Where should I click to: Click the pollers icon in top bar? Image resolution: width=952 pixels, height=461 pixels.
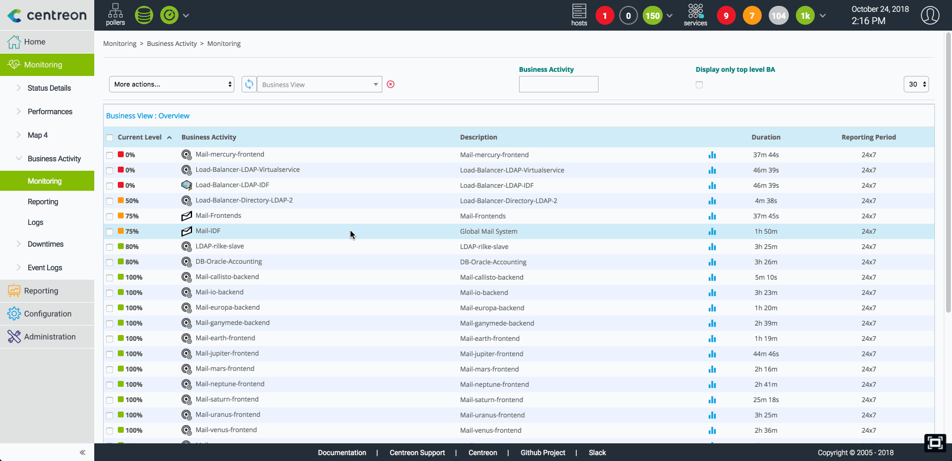pos(115,15)
